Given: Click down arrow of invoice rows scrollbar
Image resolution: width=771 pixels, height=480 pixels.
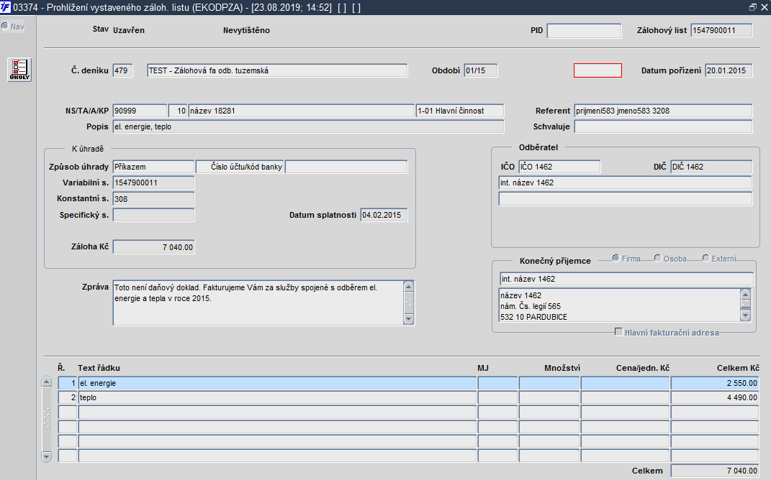Looking at the screenshot, I should coord(46,456).
